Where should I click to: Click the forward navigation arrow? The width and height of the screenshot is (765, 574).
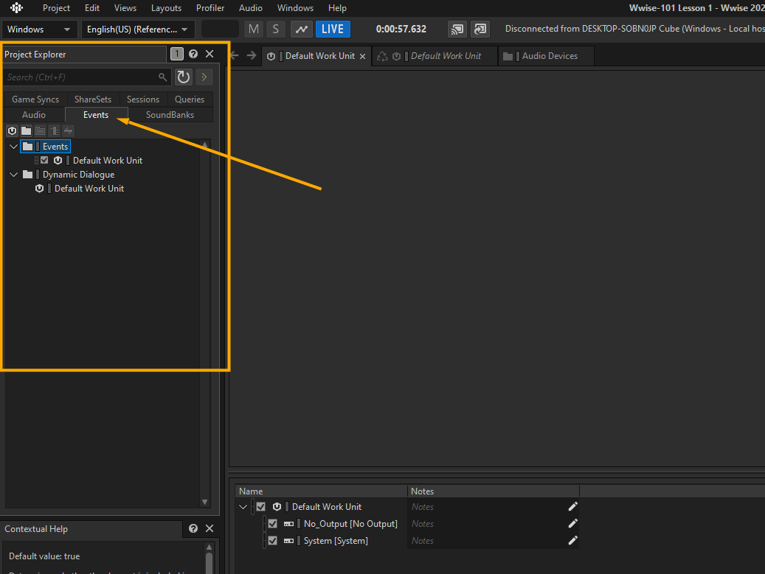(x=252, y=55)
